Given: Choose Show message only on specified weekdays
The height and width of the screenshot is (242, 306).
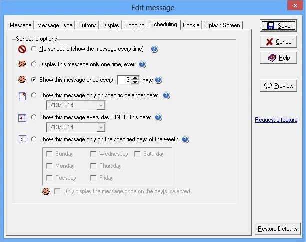Looking at the screenshot, I should [x=33, y=139].
